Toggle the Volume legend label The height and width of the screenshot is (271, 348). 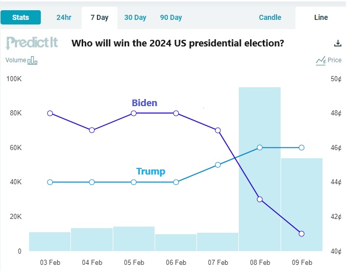point(15,60)
